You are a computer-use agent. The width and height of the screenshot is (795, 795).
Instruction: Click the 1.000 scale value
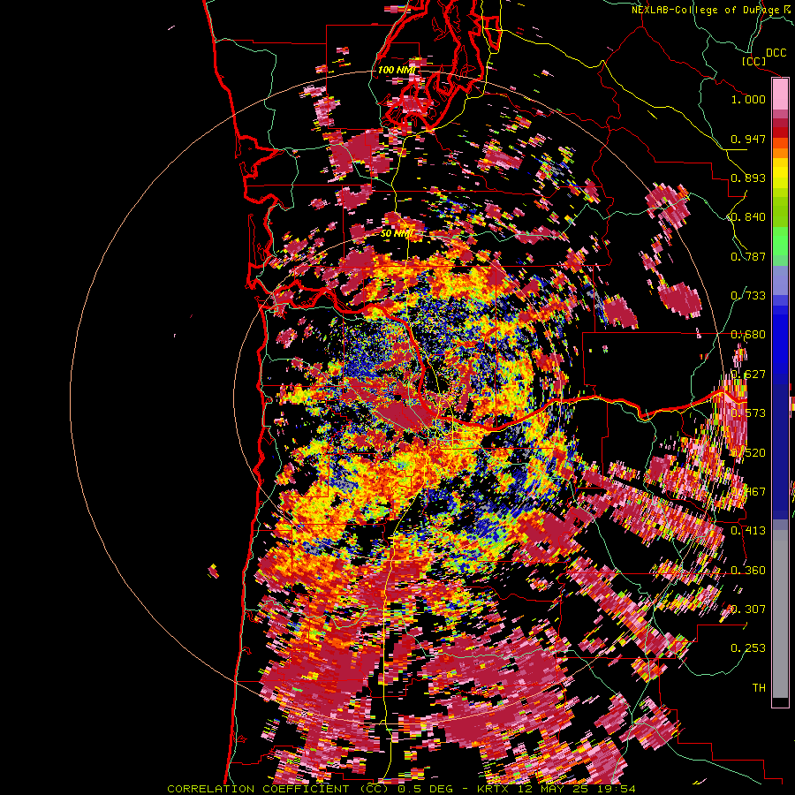(x=748, y=99)
